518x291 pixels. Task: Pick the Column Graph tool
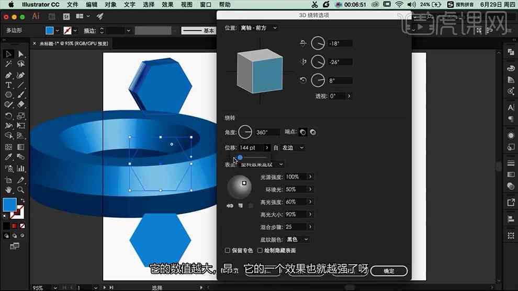point(21,169)
